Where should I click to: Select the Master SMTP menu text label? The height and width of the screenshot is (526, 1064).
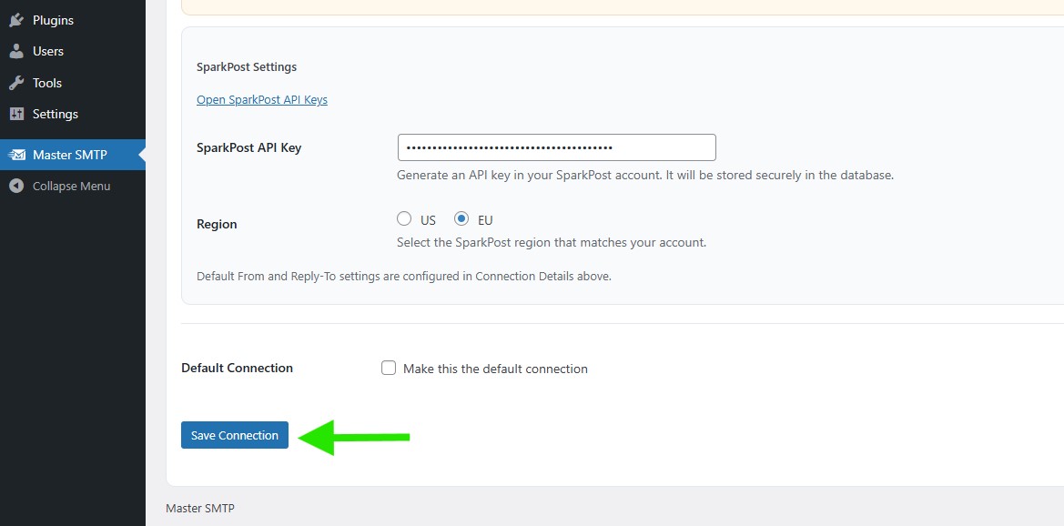click(70, 155)
